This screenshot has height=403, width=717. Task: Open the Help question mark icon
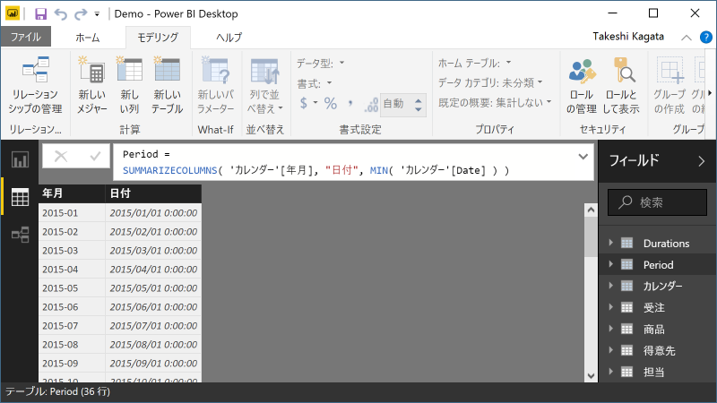706,37
